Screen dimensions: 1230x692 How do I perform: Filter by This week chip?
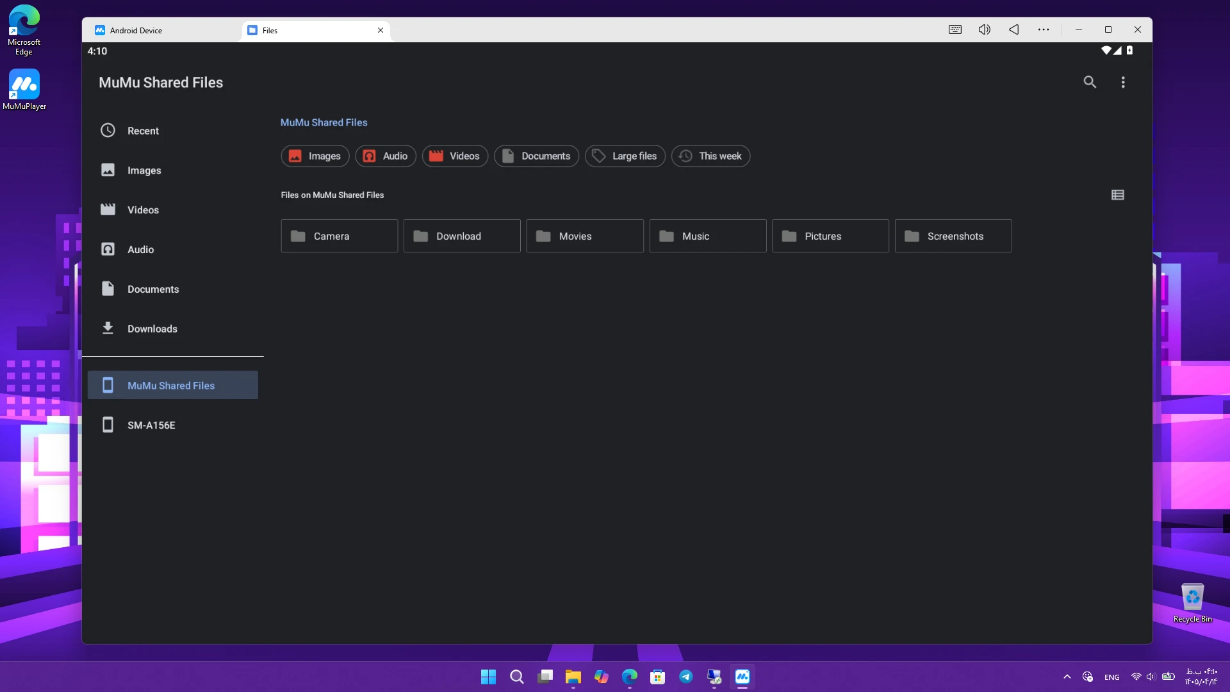pyautogui.click(x=710, y=156)
